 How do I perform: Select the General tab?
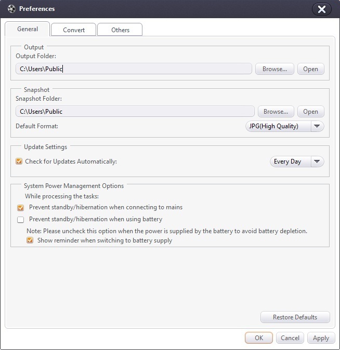point(28,29)
